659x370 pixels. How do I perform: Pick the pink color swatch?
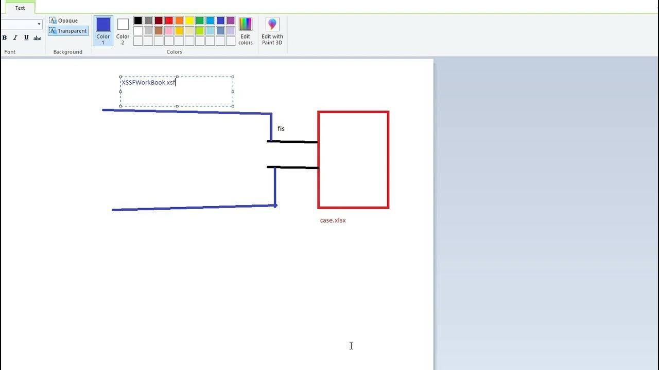pyautogui.click(x=169, y=31)
